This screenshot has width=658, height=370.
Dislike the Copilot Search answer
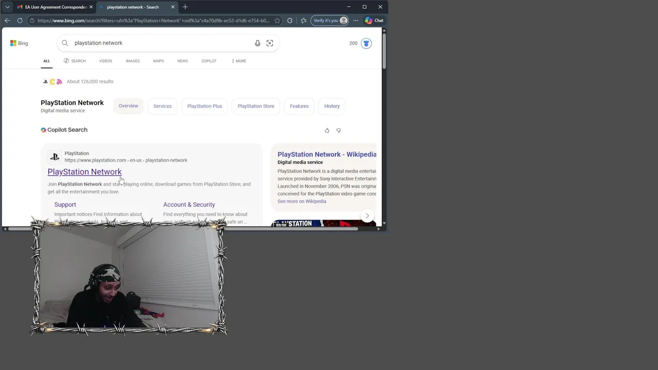338,131
